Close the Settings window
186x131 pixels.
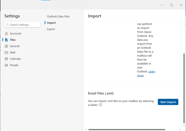coord(181,5)
